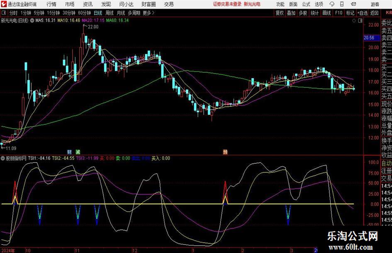Click the MA5: 16.31 indicator label
Image resolution: width=392 pixels, height=253 pixels.
coord(45,20)
